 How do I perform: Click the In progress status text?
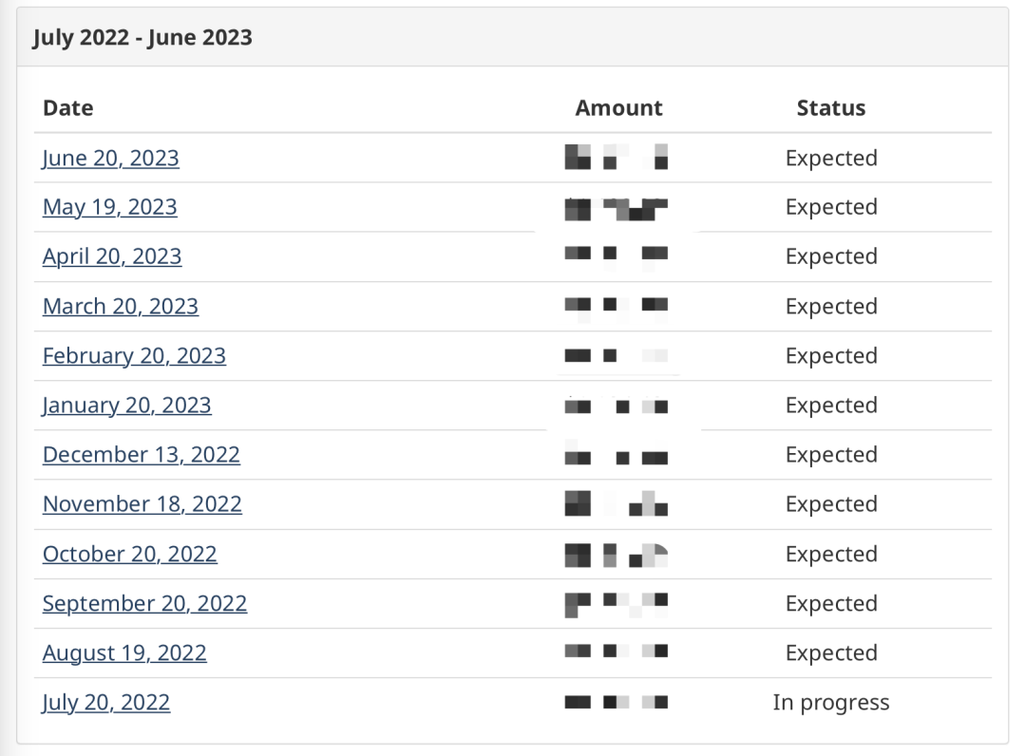point(830,703)
